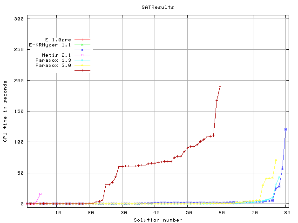Select the "Solution number" x-axis label
Viewport: 298px width, 223px height.
point(158,220)
